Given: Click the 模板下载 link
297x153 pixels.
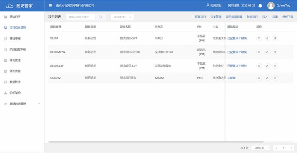Looking at the screenshot, I should pos(288,17).
